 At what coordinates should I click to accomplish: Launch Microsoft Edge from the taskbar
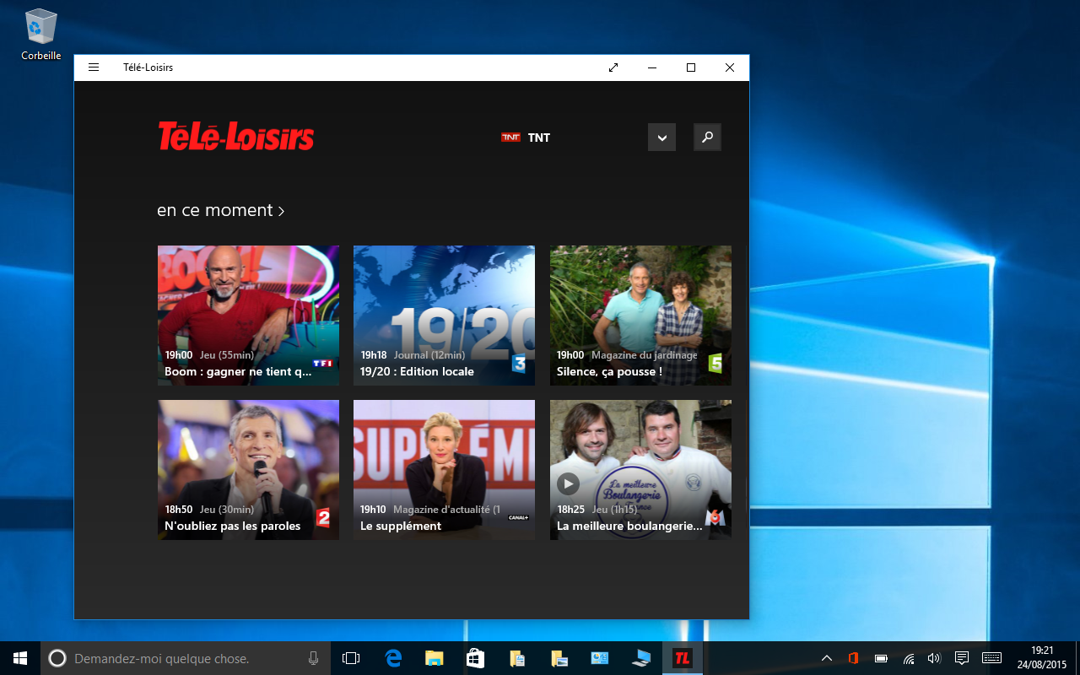click(x=393, y=658)
